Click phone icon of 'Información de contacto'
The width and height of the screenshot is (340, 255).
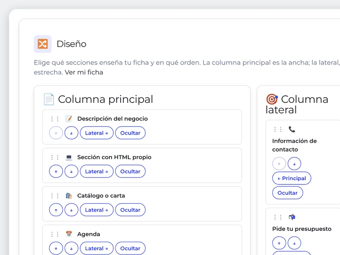coord(292,130)
